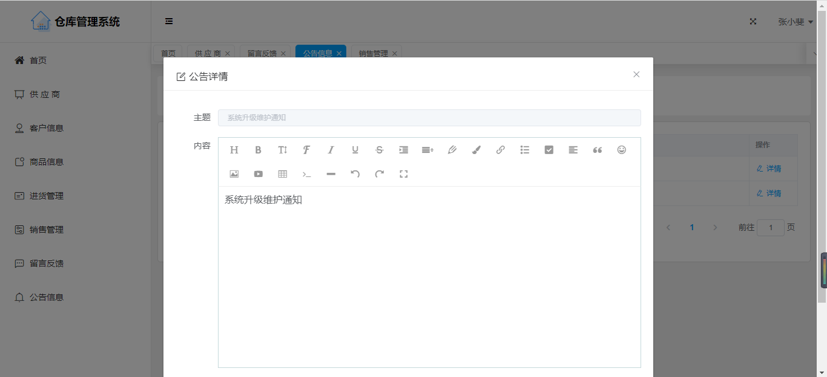Image resolution: width=827 pixels, height=377 pixels.
Task: Insert a hyperlink with the link icon
Action: (501, 150)
